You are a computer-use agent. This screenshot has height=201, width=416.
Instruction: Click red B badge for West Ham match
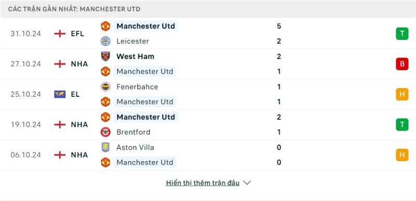point(402,64)
